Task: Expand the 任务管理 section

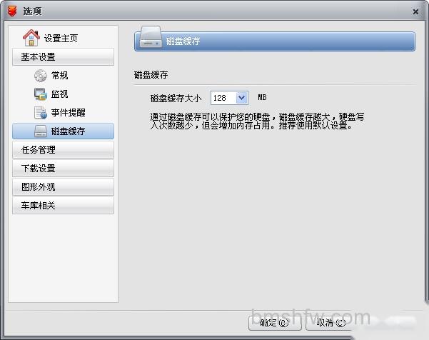Action: pos(64,150)
